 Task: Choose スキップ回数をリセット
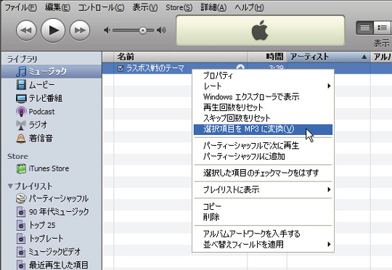point(263,118)
